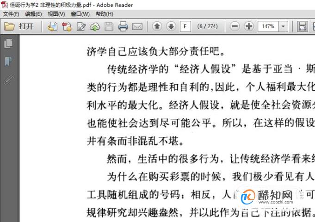
Task: Open the 窗口(W) menu
Action: (x=80, y=14)
